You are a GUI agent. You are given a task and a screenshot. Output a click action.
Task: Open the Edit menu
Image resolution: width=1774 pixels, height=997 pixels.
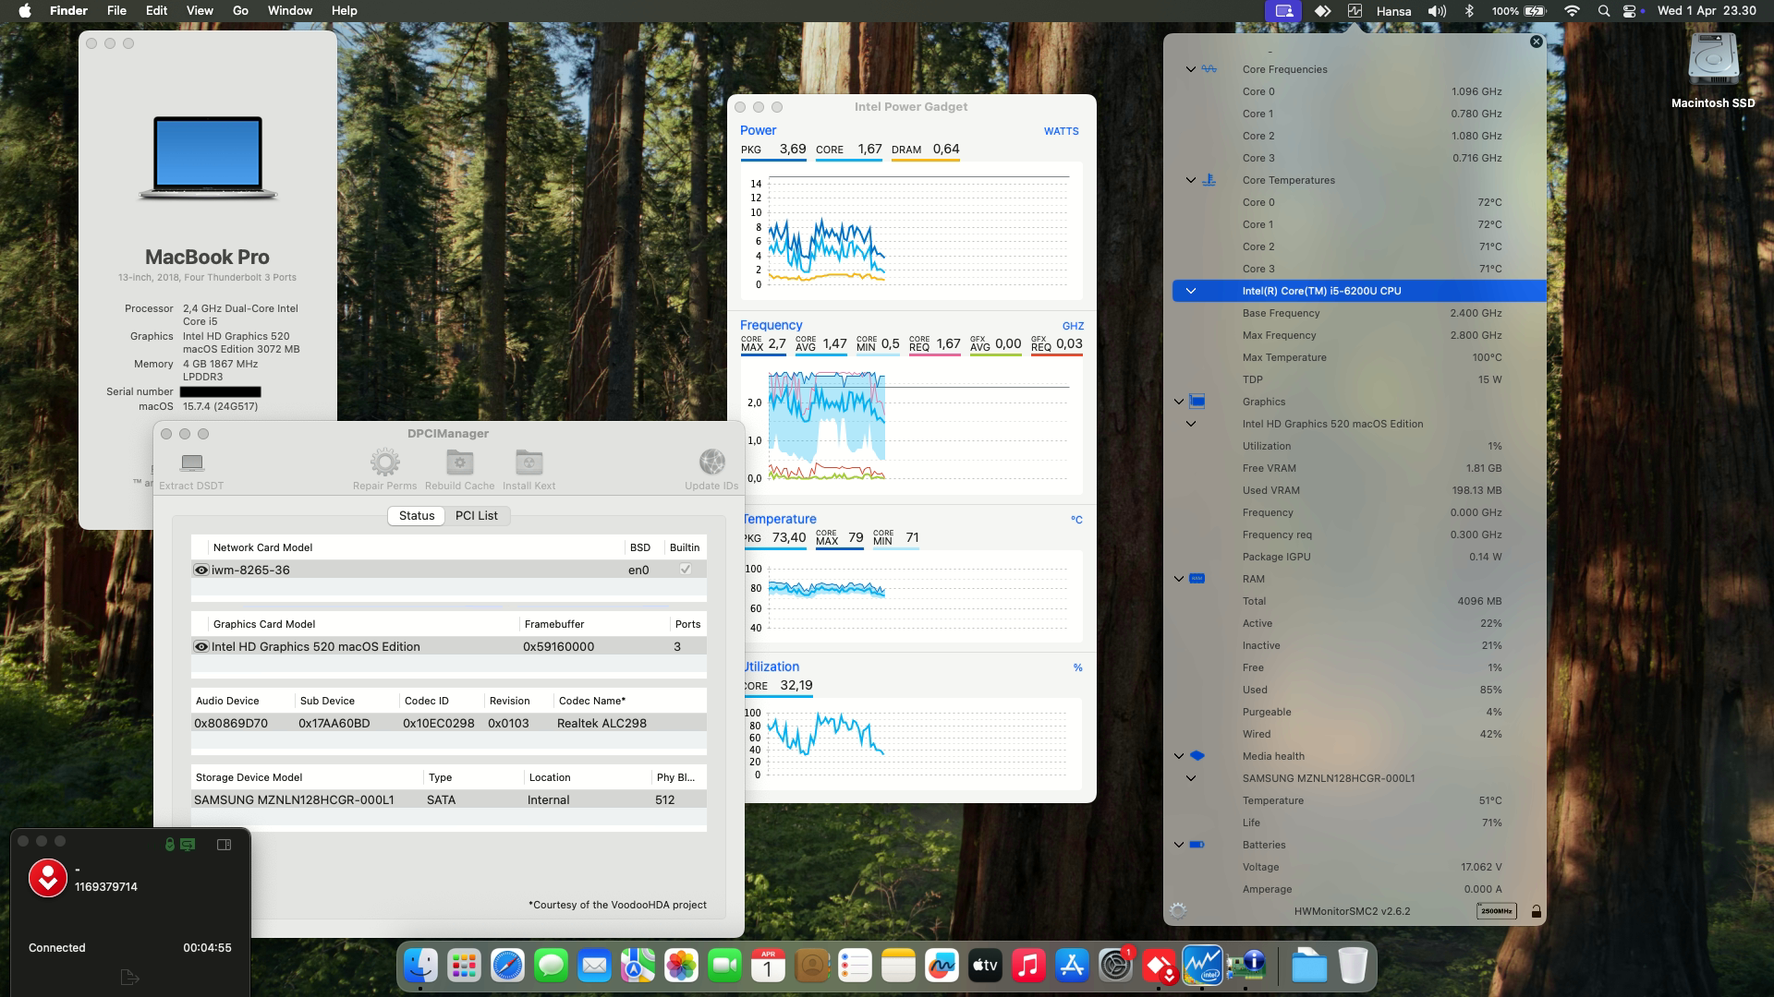156,10
